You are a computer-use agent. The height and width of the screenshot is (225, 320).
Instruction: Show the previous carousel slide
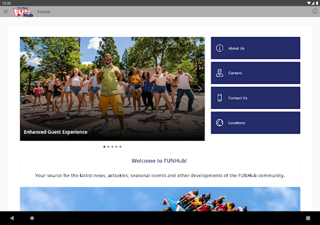[25, 88]
